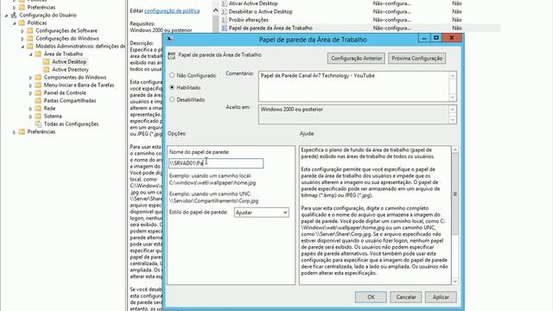Click the Aplicar button
Image resolution: width=553 pixels, height=311 pixels.
441,297
